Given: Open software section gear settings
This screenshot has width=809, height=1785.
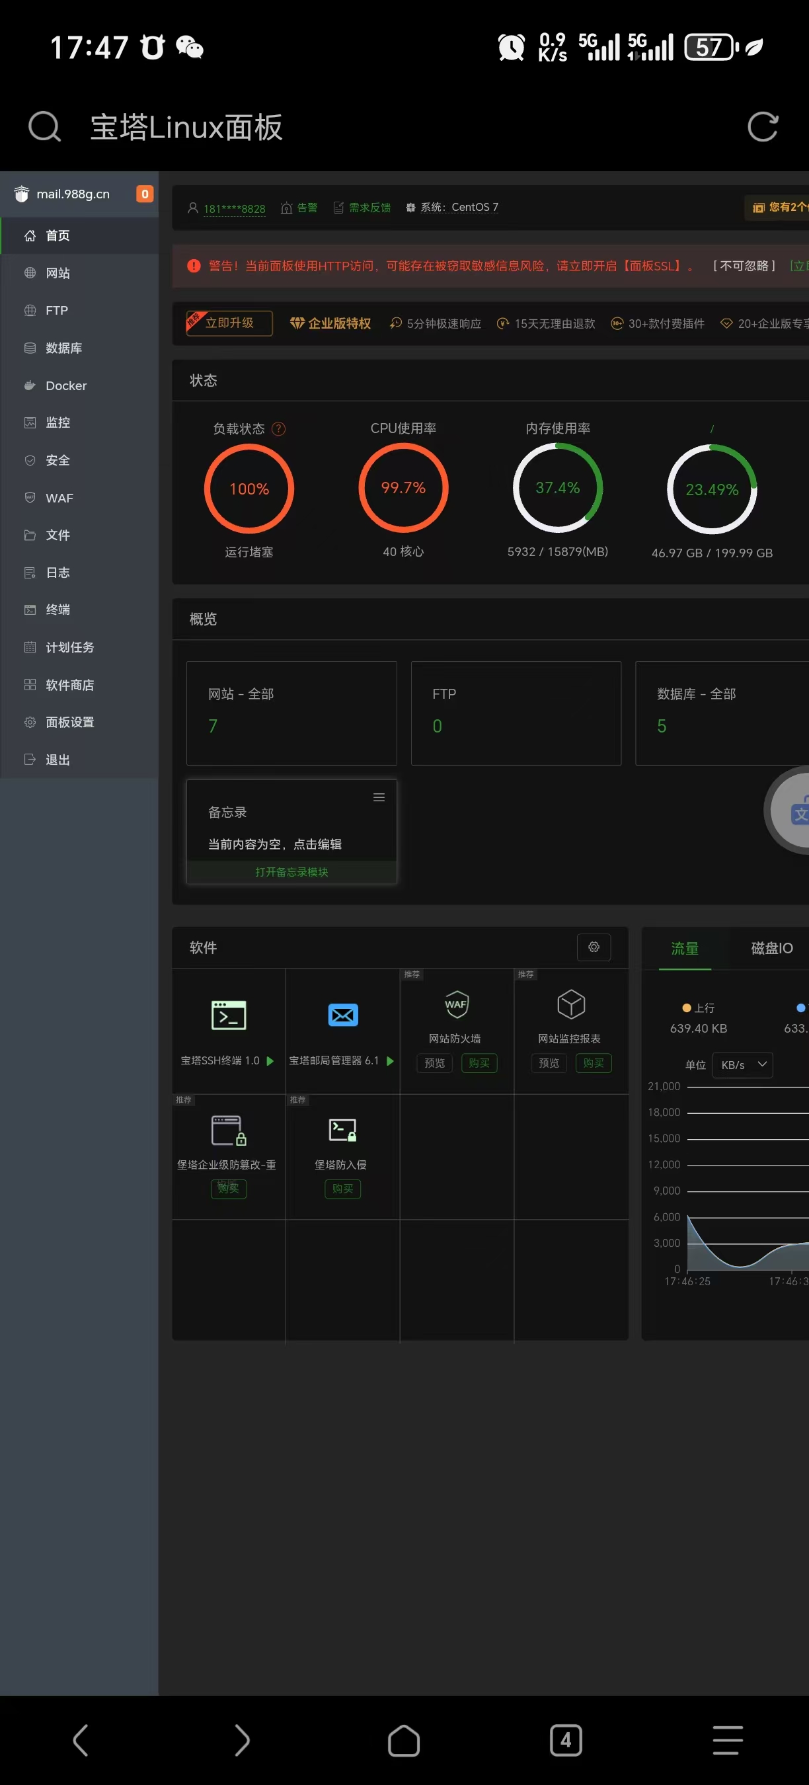Looking at the screenshot, I should click(x=594, y=947).
